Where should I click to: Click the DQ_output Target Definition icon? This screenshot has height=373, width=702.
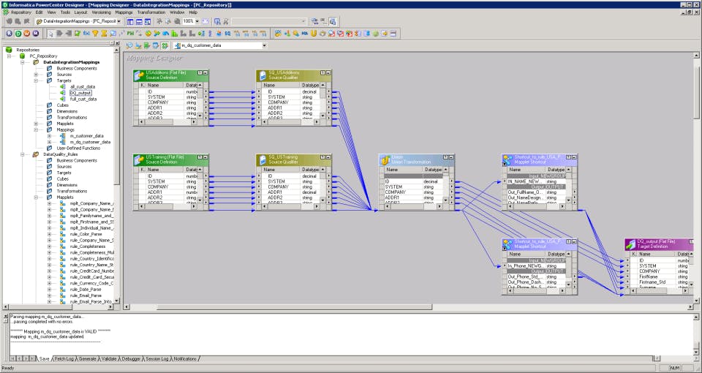[631, 244]
